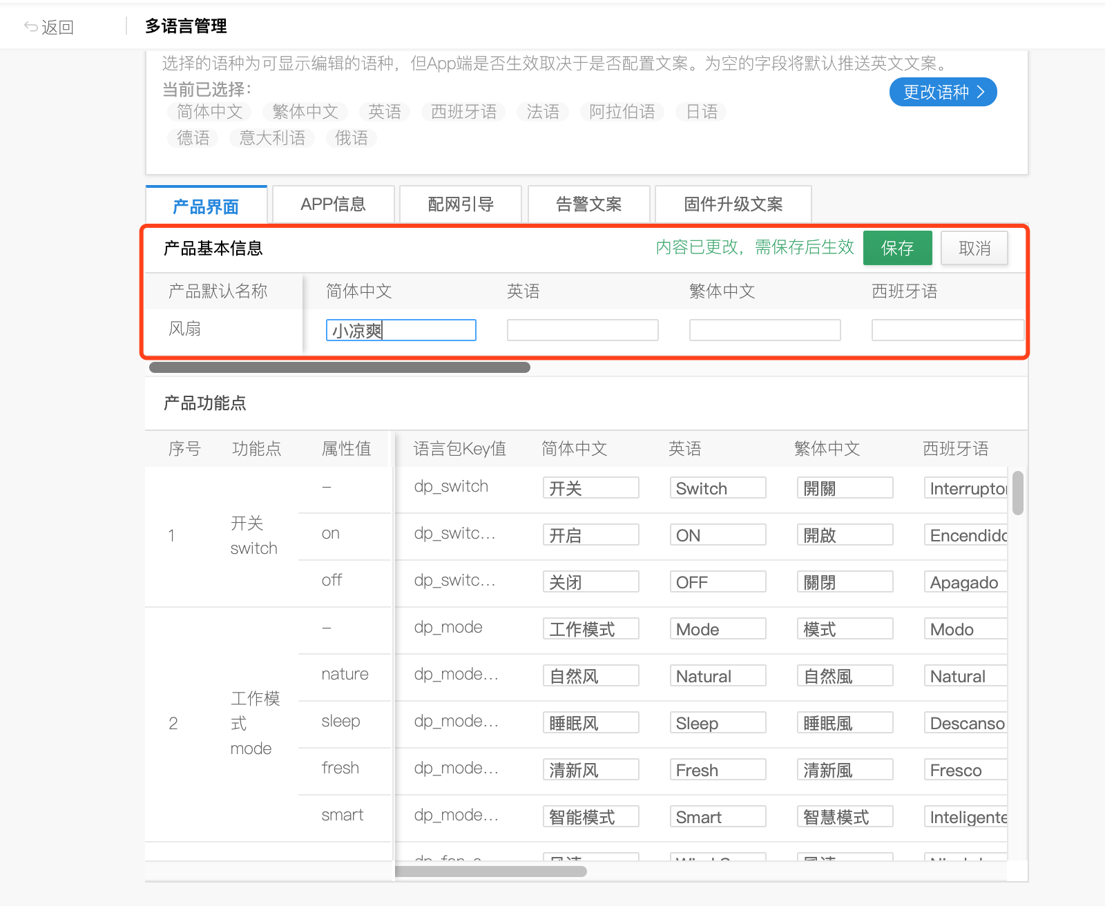
Task: Click the 德语 language tag
Action: 193,137
